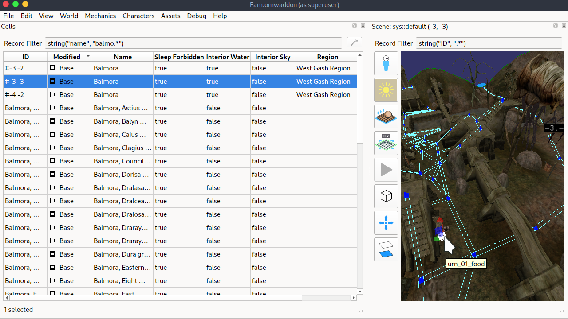
Task: Open the Edit menu
Action: coord(27,16)
